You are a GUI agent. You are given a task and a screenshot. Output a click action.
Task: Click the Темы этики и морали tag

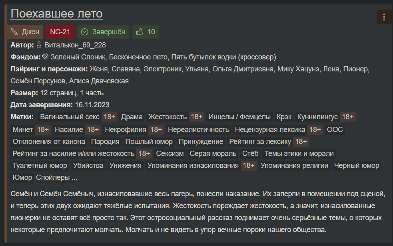point(299,154)
